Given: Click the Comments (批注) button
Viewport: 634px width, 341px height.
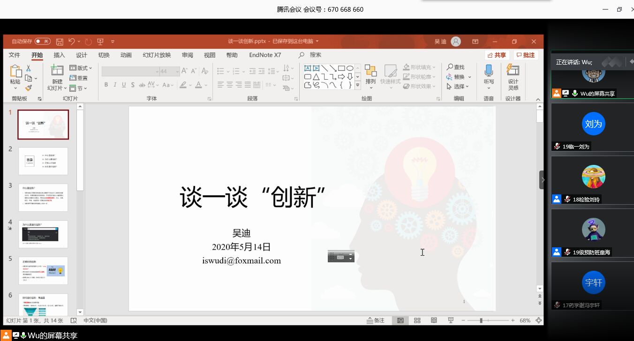Looking at the screenshot, I should [x=525, y=55].
